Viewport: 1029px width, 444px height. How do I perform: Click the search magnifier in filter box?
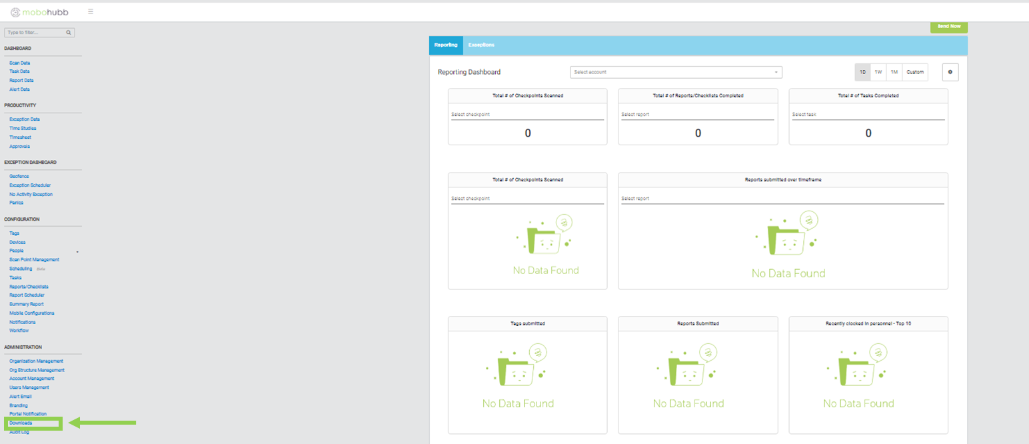[69, 32]
